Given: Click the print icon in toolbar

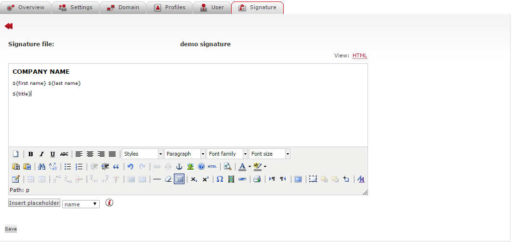Looking at the screenshot, I should [x=257, y=179].
